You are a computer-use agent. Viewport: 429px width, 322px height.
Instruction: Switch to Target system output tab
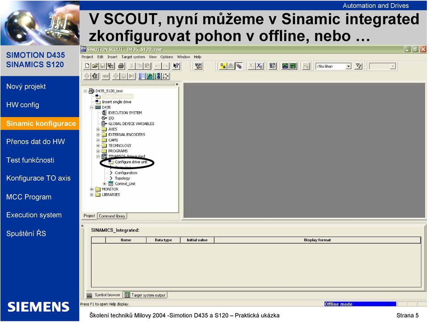[145, 295]
